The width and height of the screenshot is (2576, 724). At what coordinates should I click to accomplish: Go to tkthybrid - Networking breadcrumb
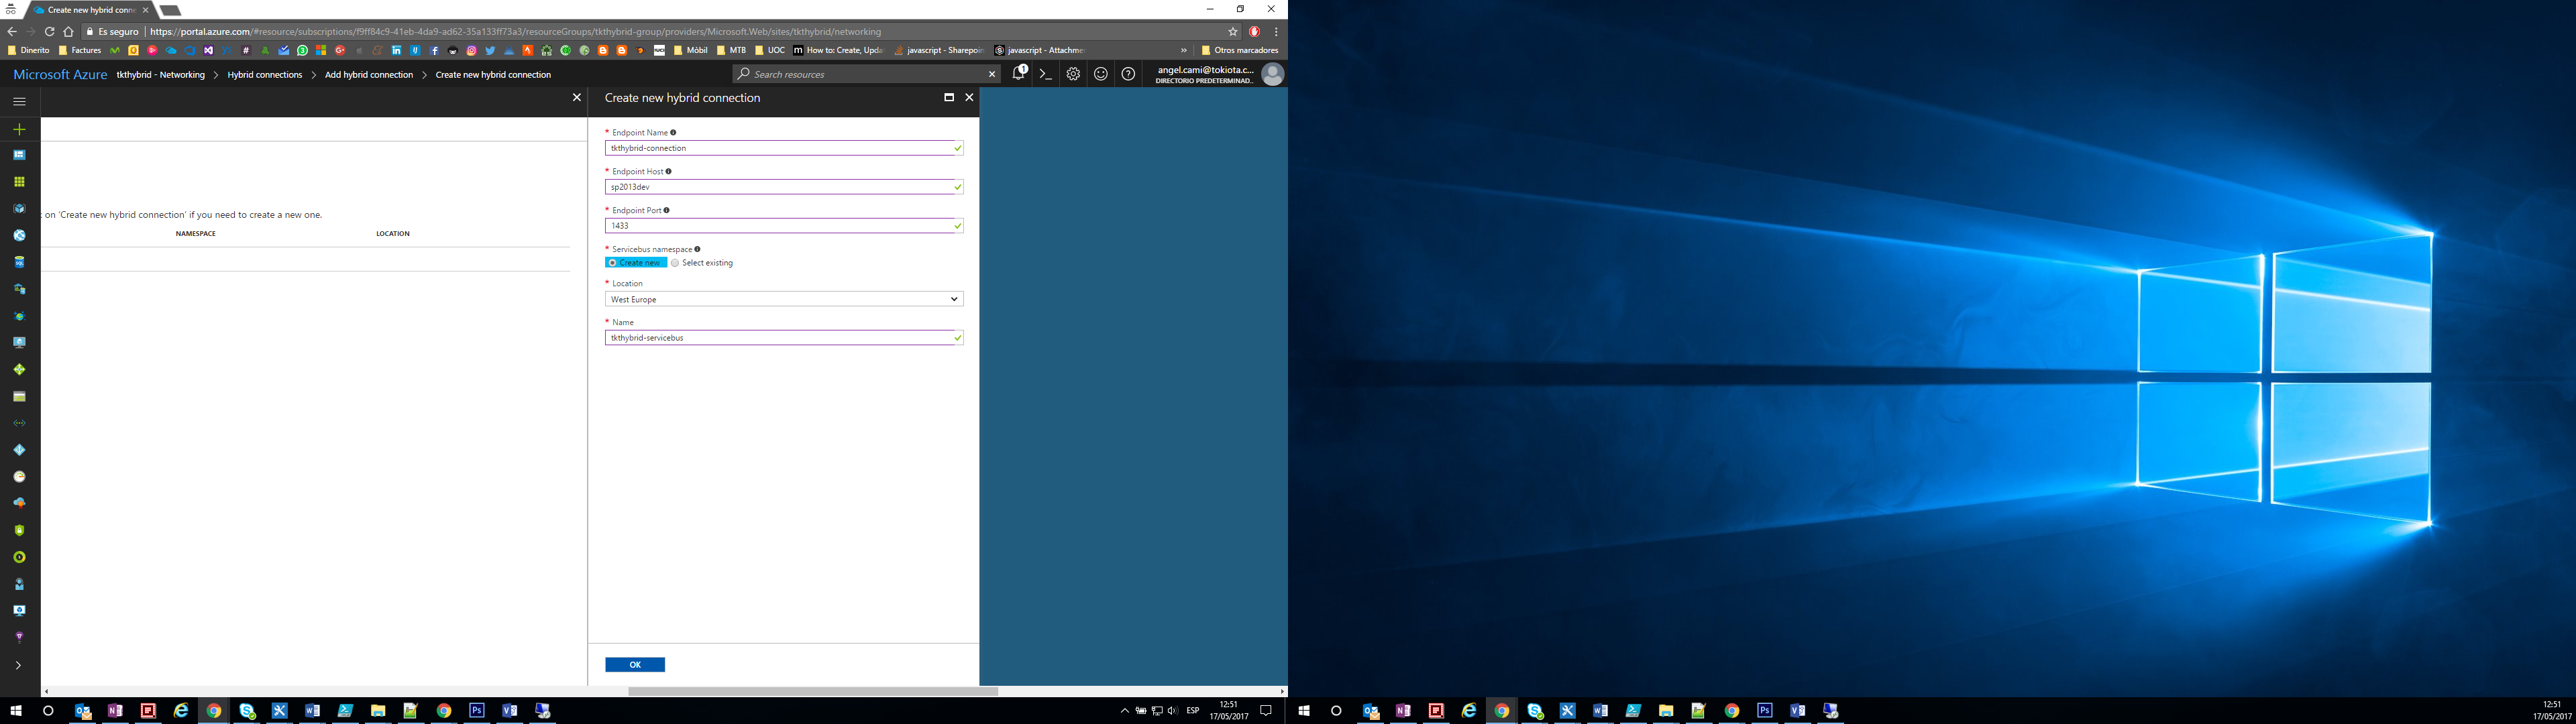coord(160,75)
